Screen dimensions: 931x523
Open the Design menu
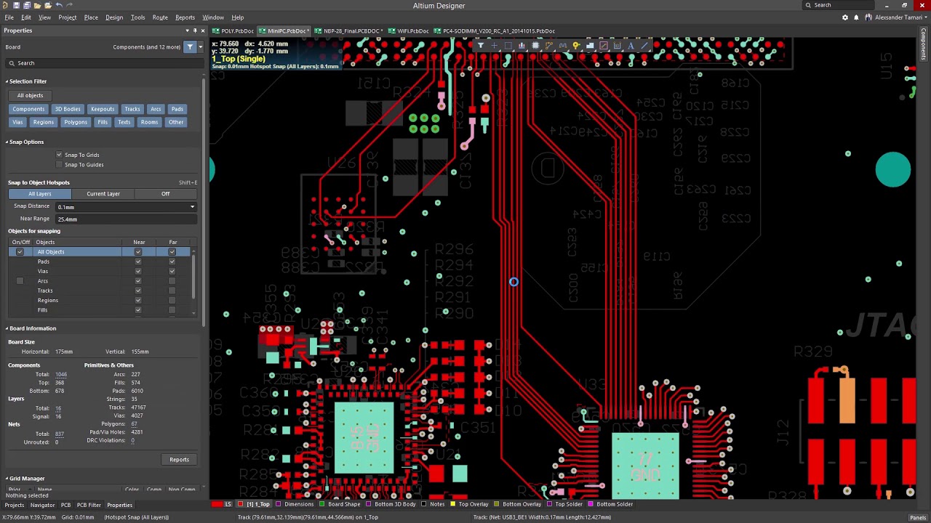pyautogui.click(x=114, y=17)
